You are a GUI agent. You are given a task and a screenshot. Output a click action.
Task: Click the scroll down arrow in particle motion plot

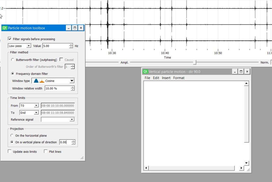click(x=246, y=163)
